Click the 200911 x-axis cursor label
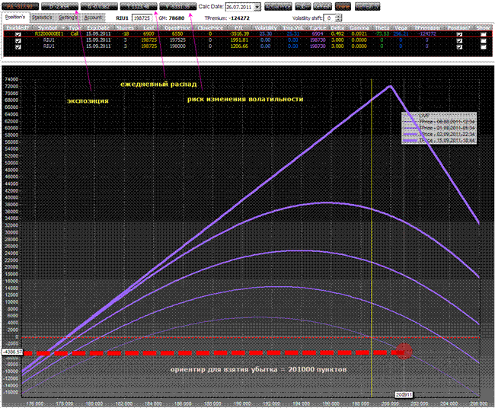The width and height of the screenshot is (495, 408). click(x=404, y=395)
